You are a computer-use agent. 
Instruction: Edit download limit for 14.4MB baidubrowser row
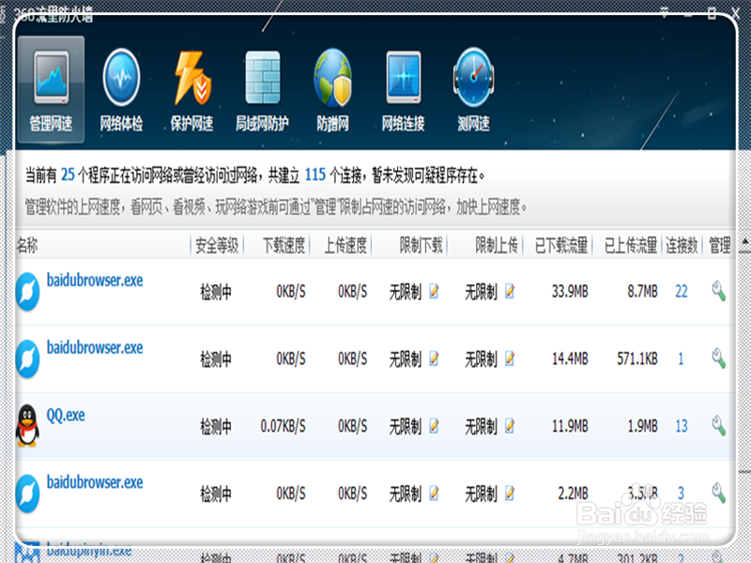click(x=434, y=358)
